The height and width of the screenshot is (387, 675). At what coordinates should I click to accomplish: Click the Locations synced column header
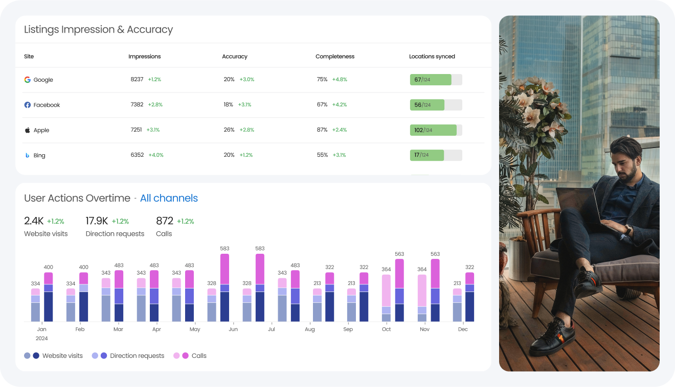(432, 57)
